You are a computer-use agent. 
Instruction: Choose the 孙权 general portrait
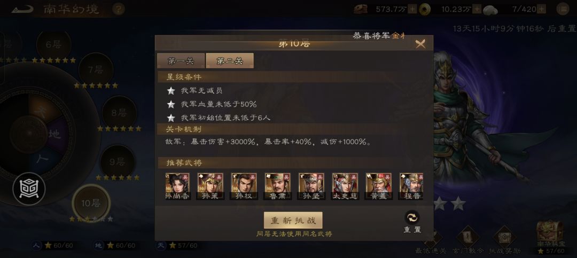(x=244, y=186)
